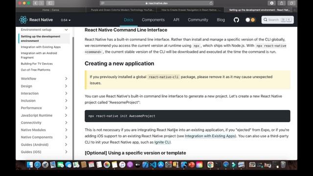Click the reload page icon
This screenshot has height=176, width=313.
point(211,3)
